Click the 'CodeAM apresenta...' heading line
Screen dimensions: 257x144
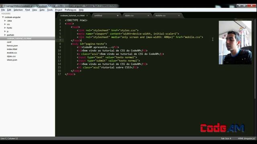click(98, 47)
